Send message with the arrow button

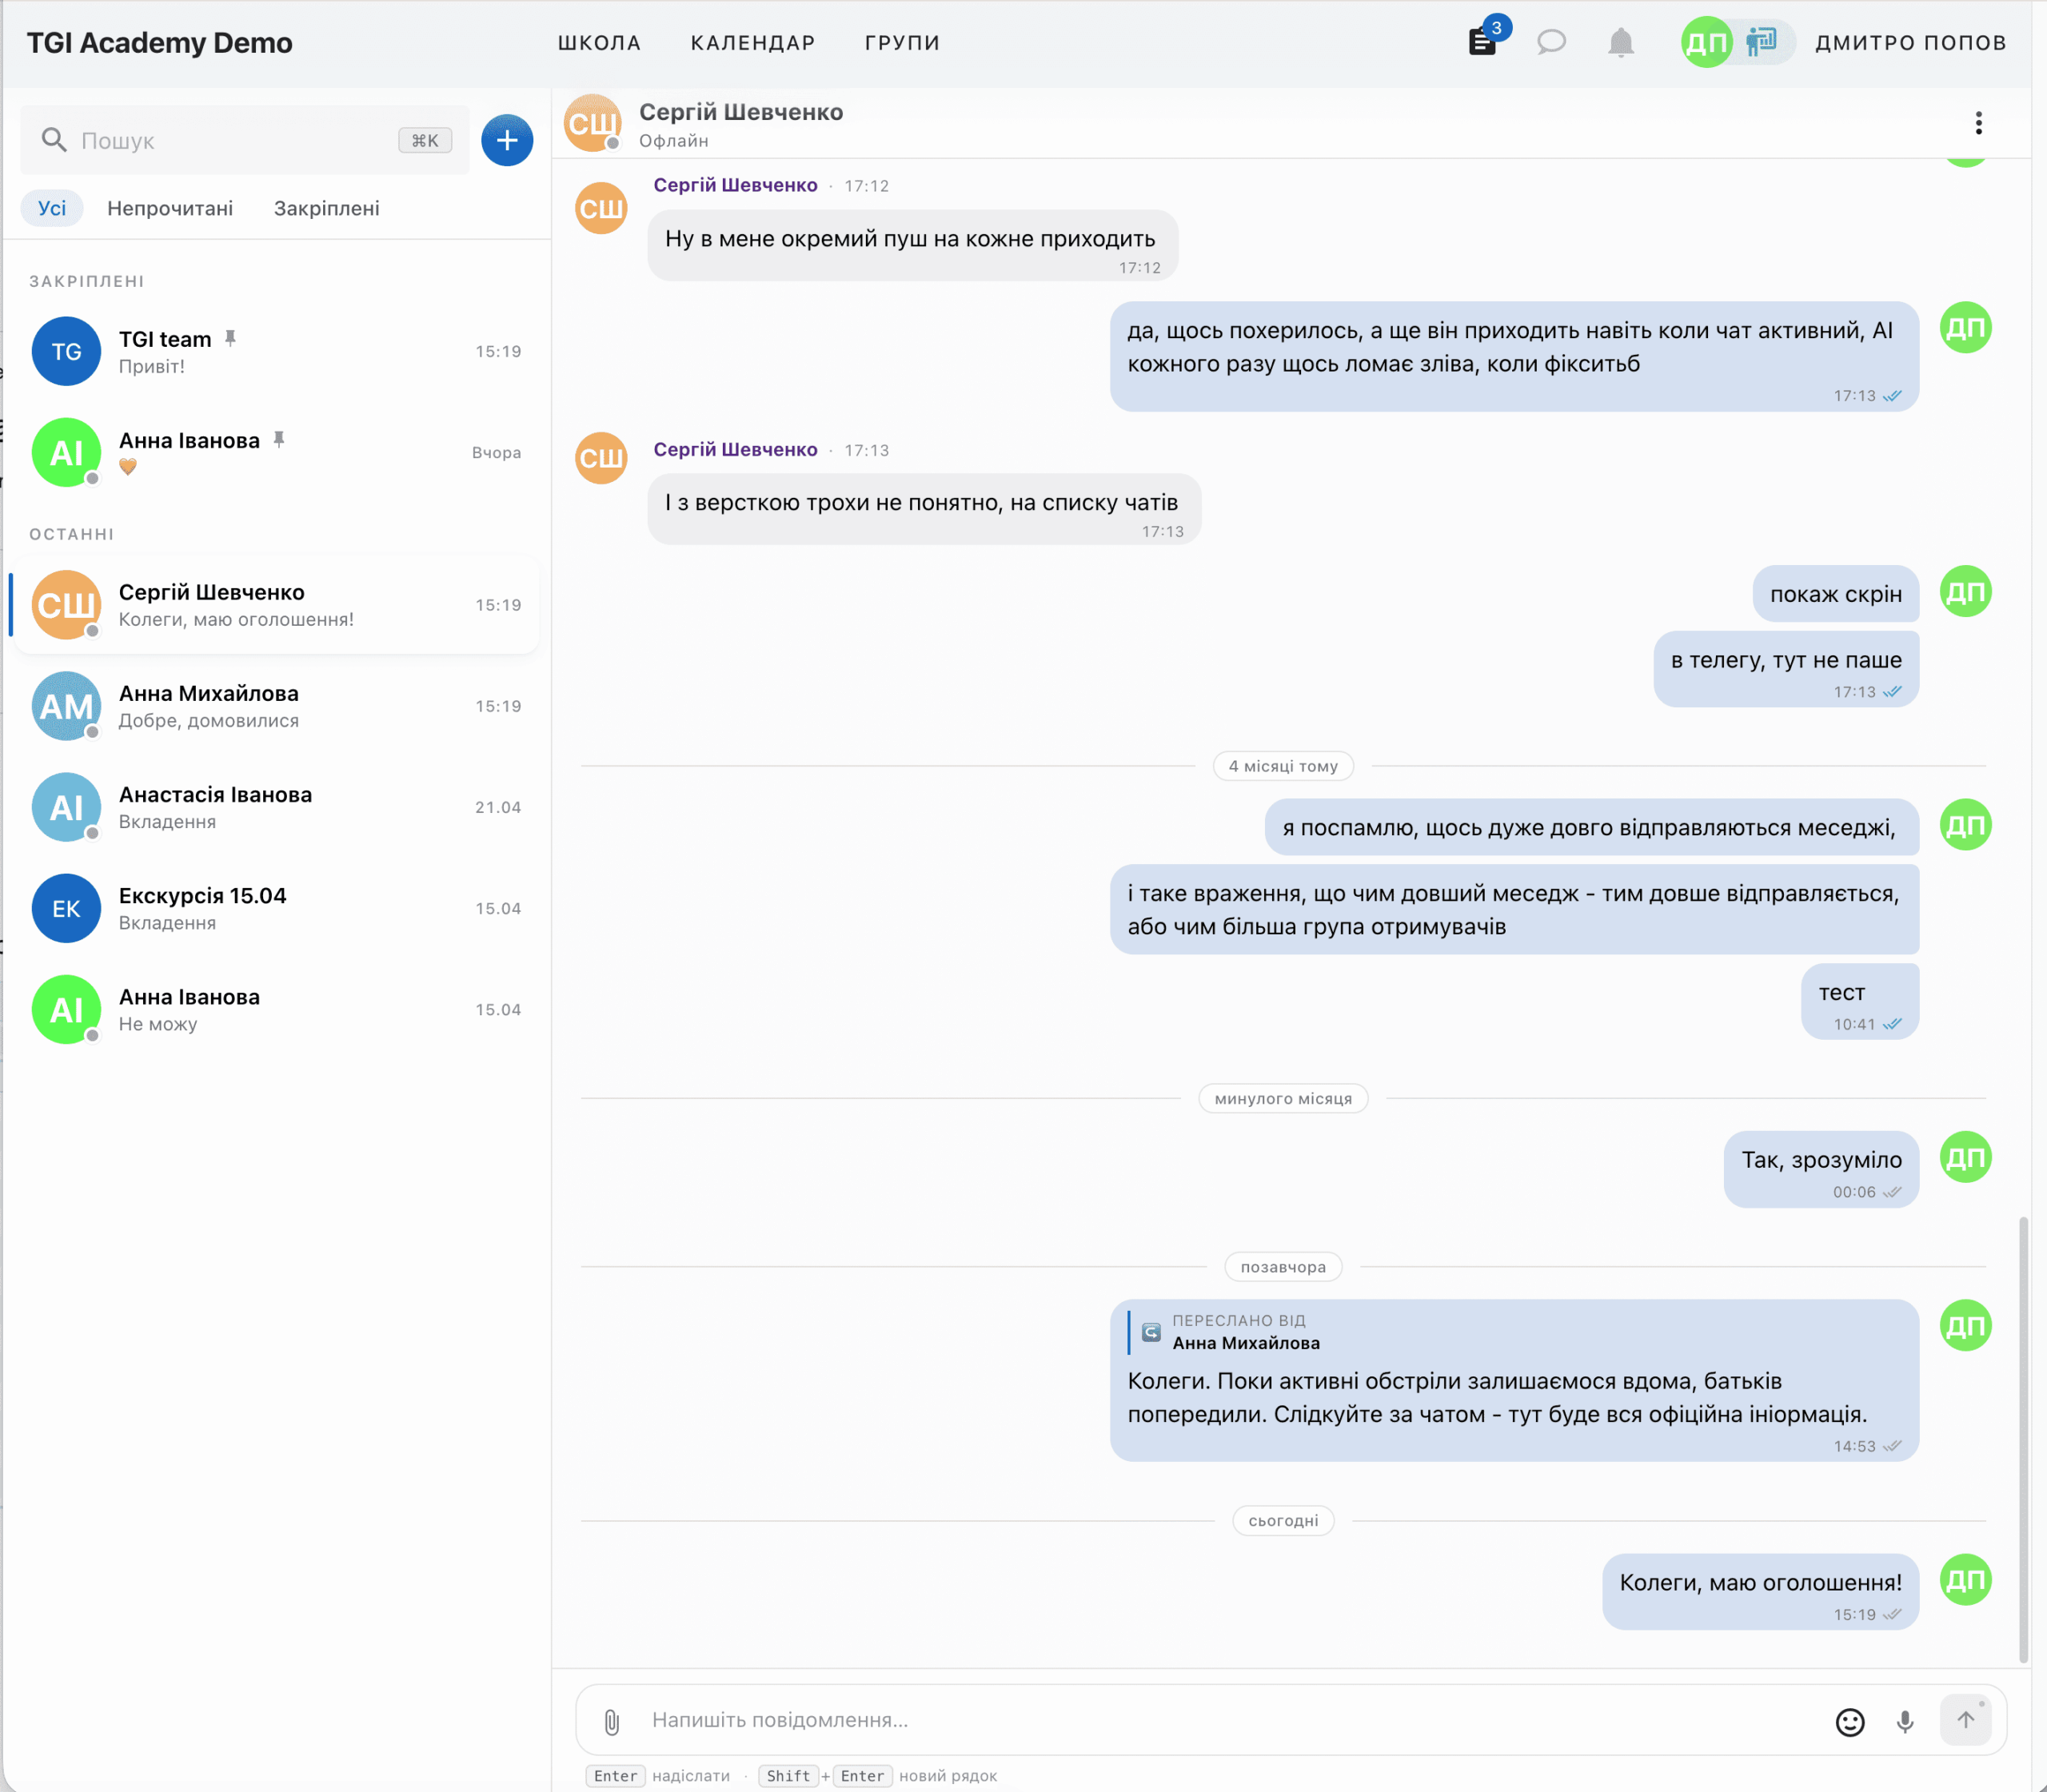point(1965,1720)
